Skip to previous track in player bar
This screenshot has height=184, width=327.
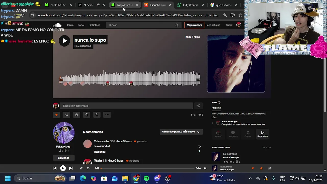tap(55, 168)
